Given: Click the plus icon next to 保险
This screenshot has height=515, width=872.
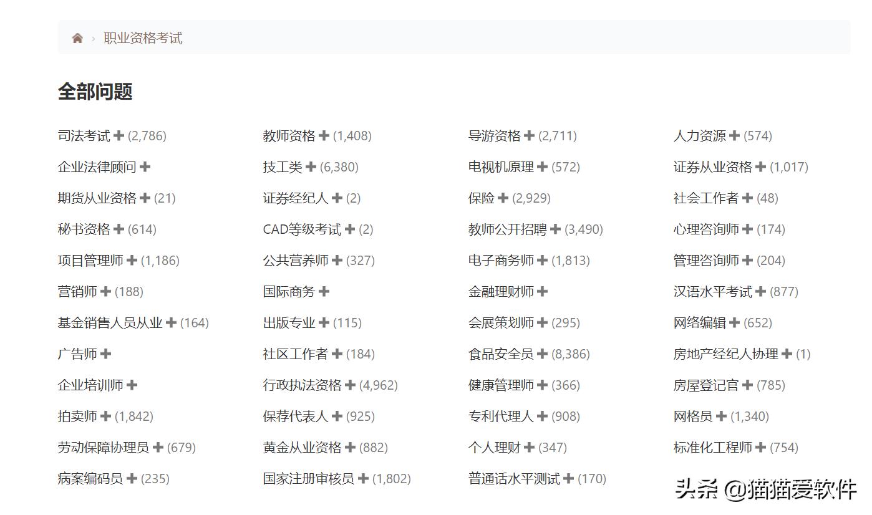Looking at the screenshot, I should click(x=502, y=198).
